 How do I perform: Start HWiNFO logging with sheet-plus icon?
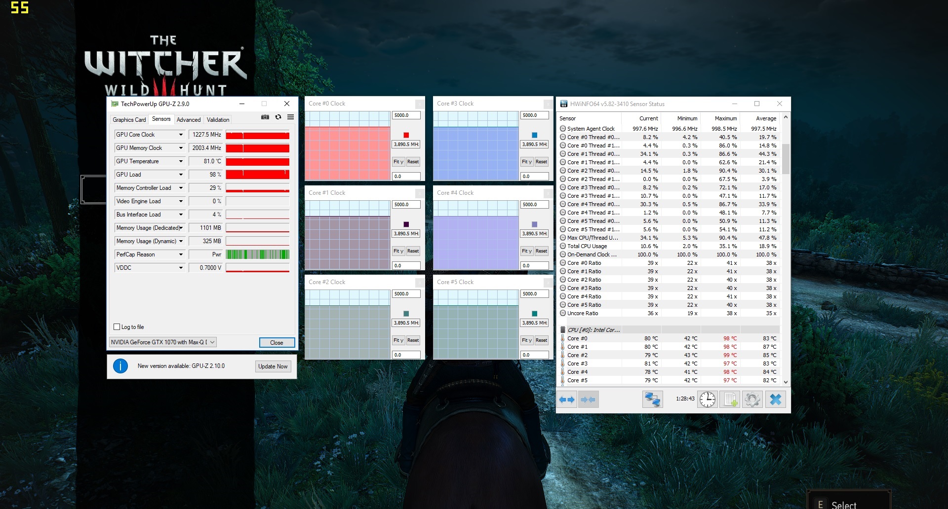pos(730,399)
